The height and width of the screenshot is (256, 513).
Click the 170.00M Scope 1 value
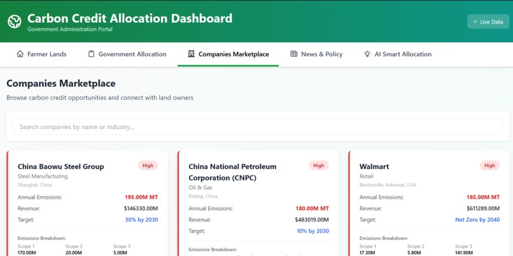pyautogui.click(x=27, y=253)
